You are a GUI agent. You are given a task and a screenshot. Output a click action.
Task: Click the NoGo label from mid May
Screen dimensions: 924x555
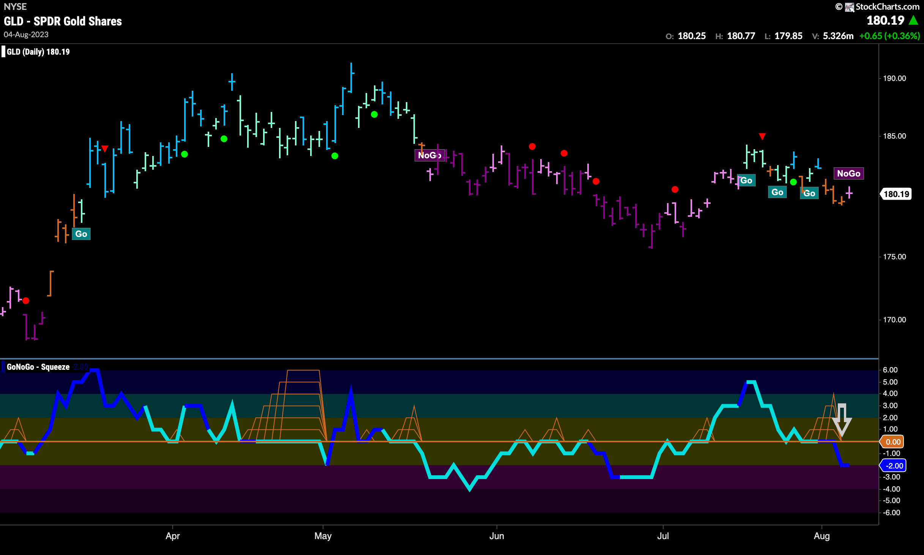tap(430, 155)
